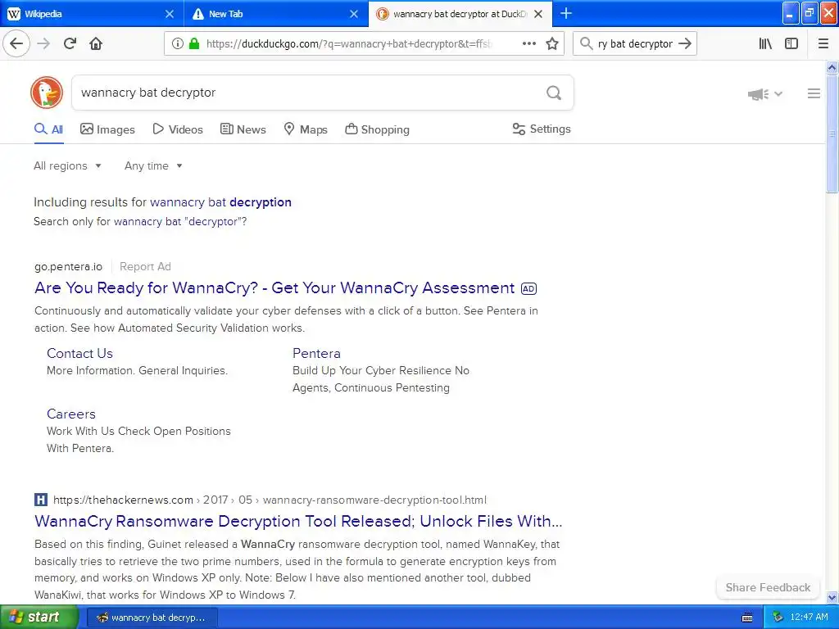Click the megaphone announcements icon

click(758, 94)
